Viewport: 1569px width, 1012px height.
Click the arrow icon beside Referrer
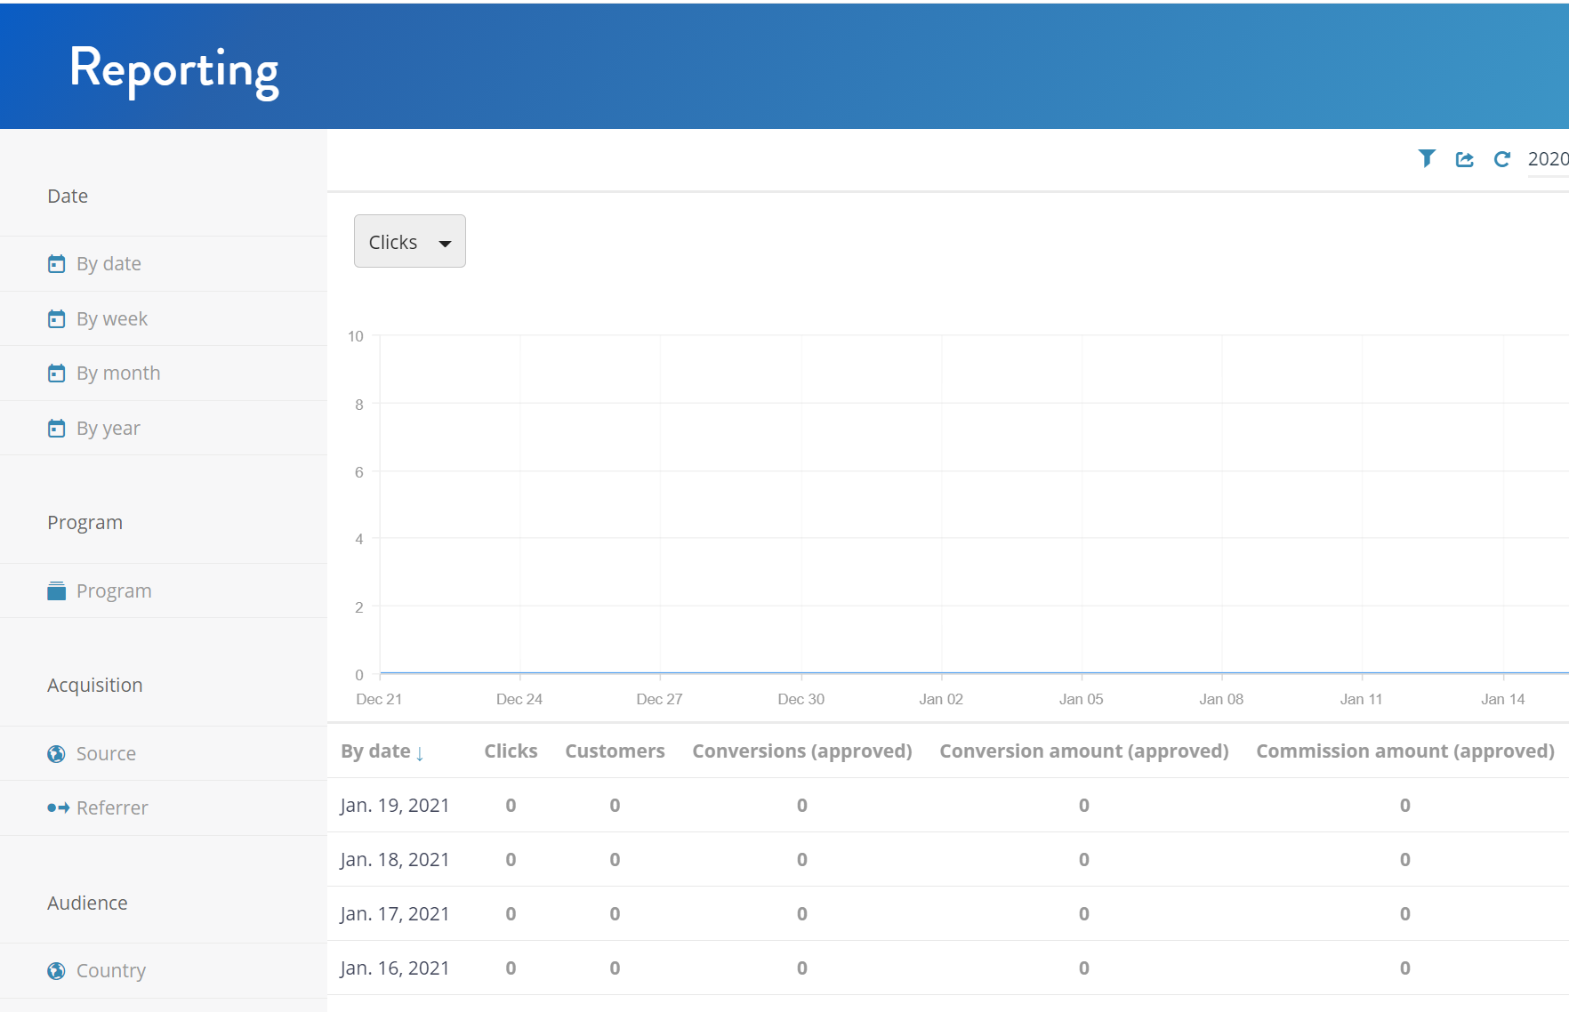pyautogui.click(x=58, y=807)
